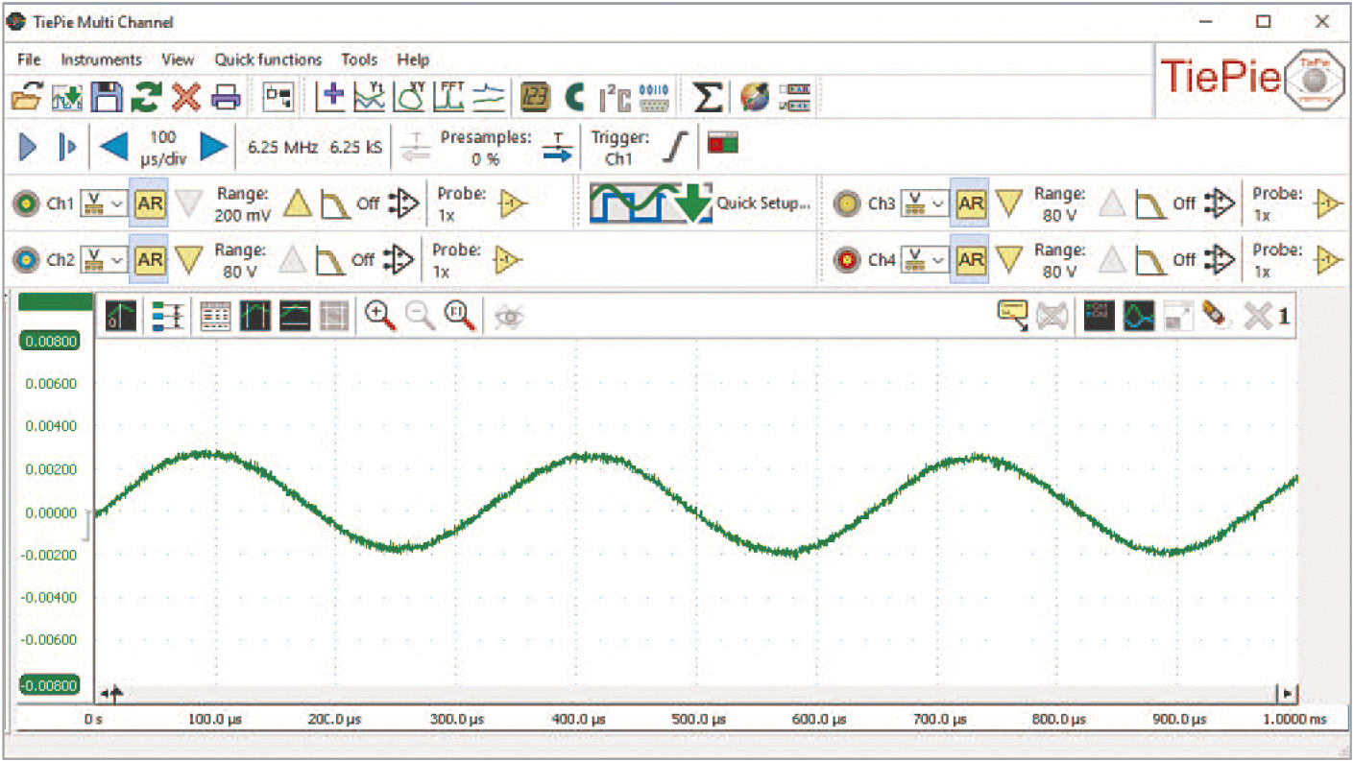Toggle the graph eye visibility icon

(509, 316)
